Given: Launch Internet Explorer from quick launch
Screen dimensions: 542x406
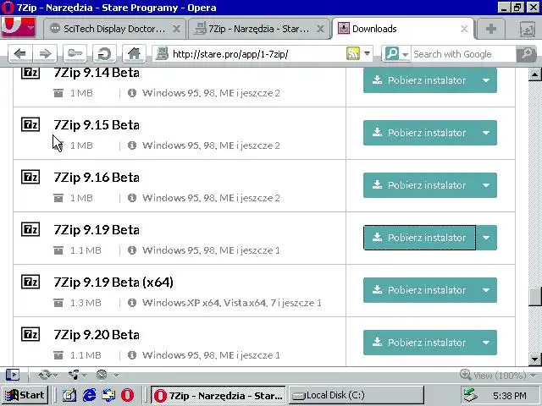Looking at the screenshot, I should click(90, 395).
